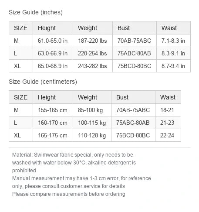199x212 pixels.
Task: Select the 8.7-9.4 in waist cell
Action: click(x=173, y=66)
